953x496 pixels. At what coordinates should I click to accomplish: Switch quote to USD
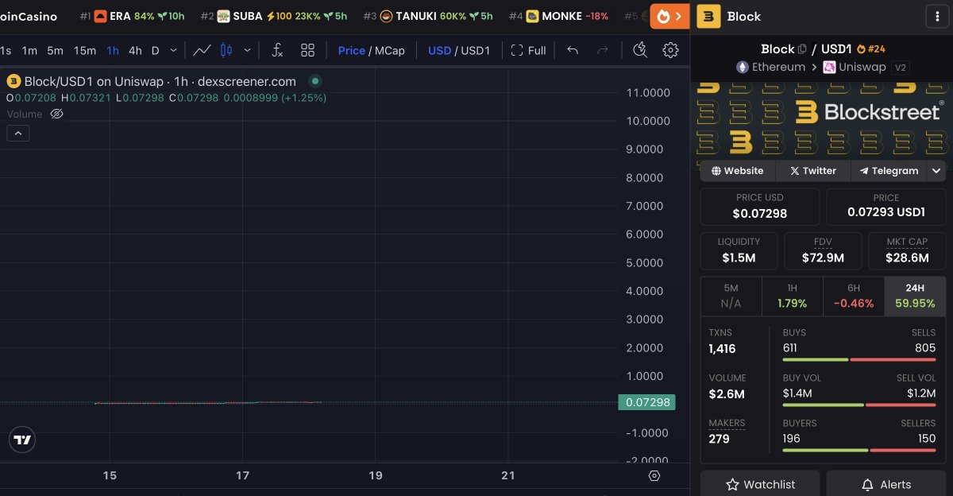coord(439,50)
